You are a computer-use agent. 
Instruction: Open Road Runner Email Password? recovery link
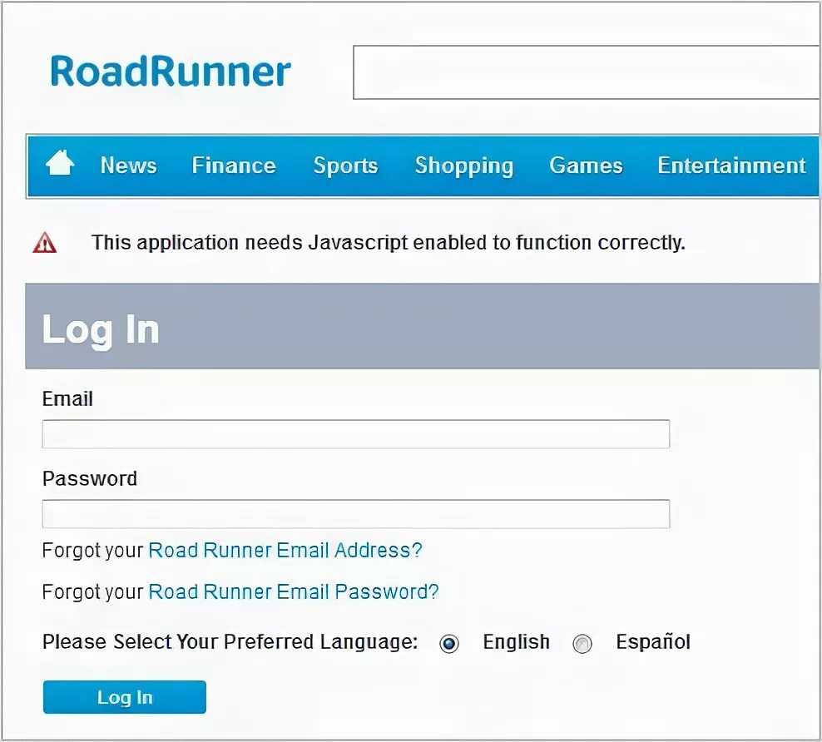pyautogui.click(x=294, y=592)
